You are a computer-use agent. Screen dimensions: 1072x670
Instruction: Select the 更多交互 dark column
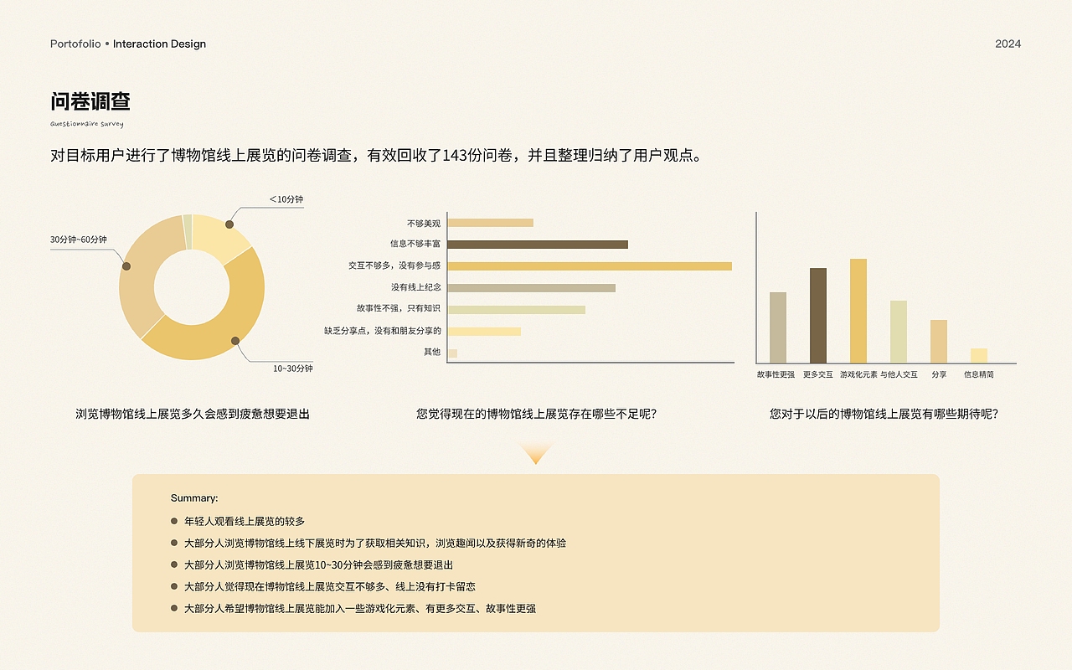tap(817, 314)
